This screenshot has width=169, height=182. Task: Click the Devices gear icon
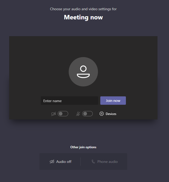pyautogui.click(x=102, y=114)
